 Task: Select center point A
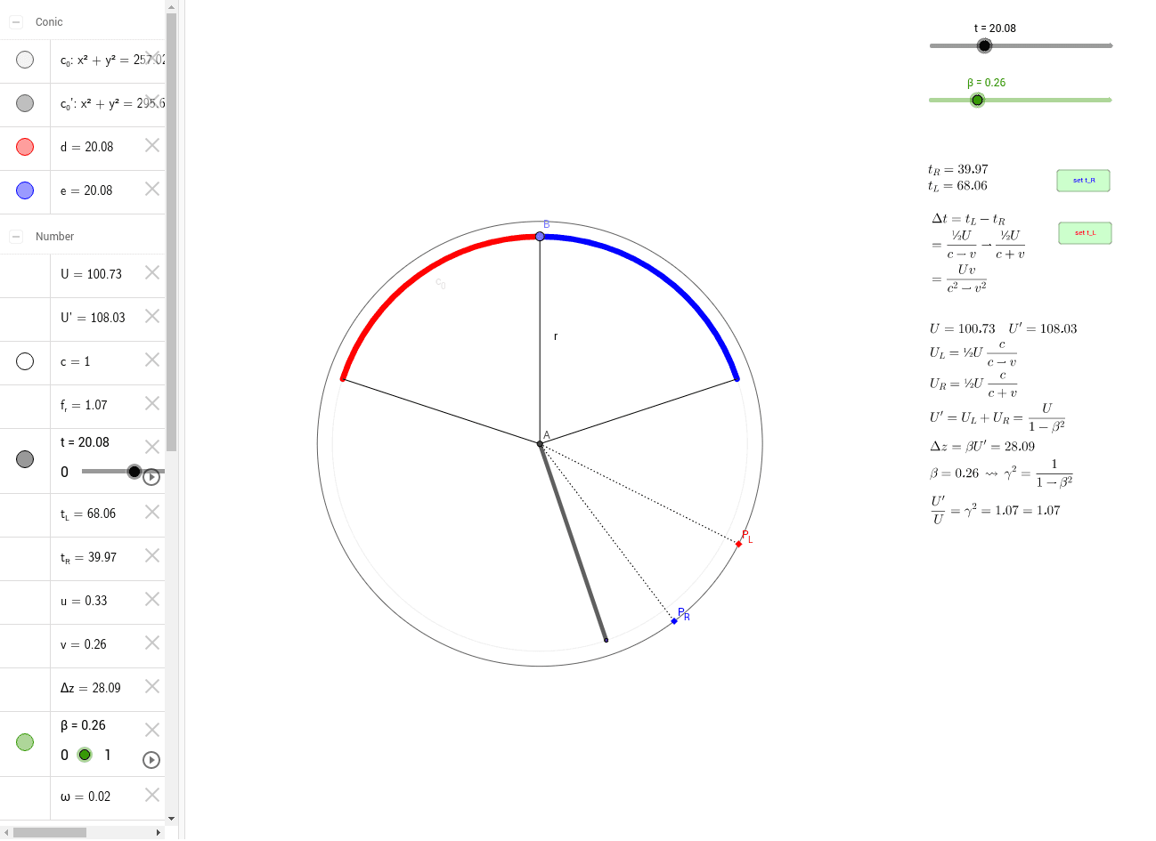540,443
